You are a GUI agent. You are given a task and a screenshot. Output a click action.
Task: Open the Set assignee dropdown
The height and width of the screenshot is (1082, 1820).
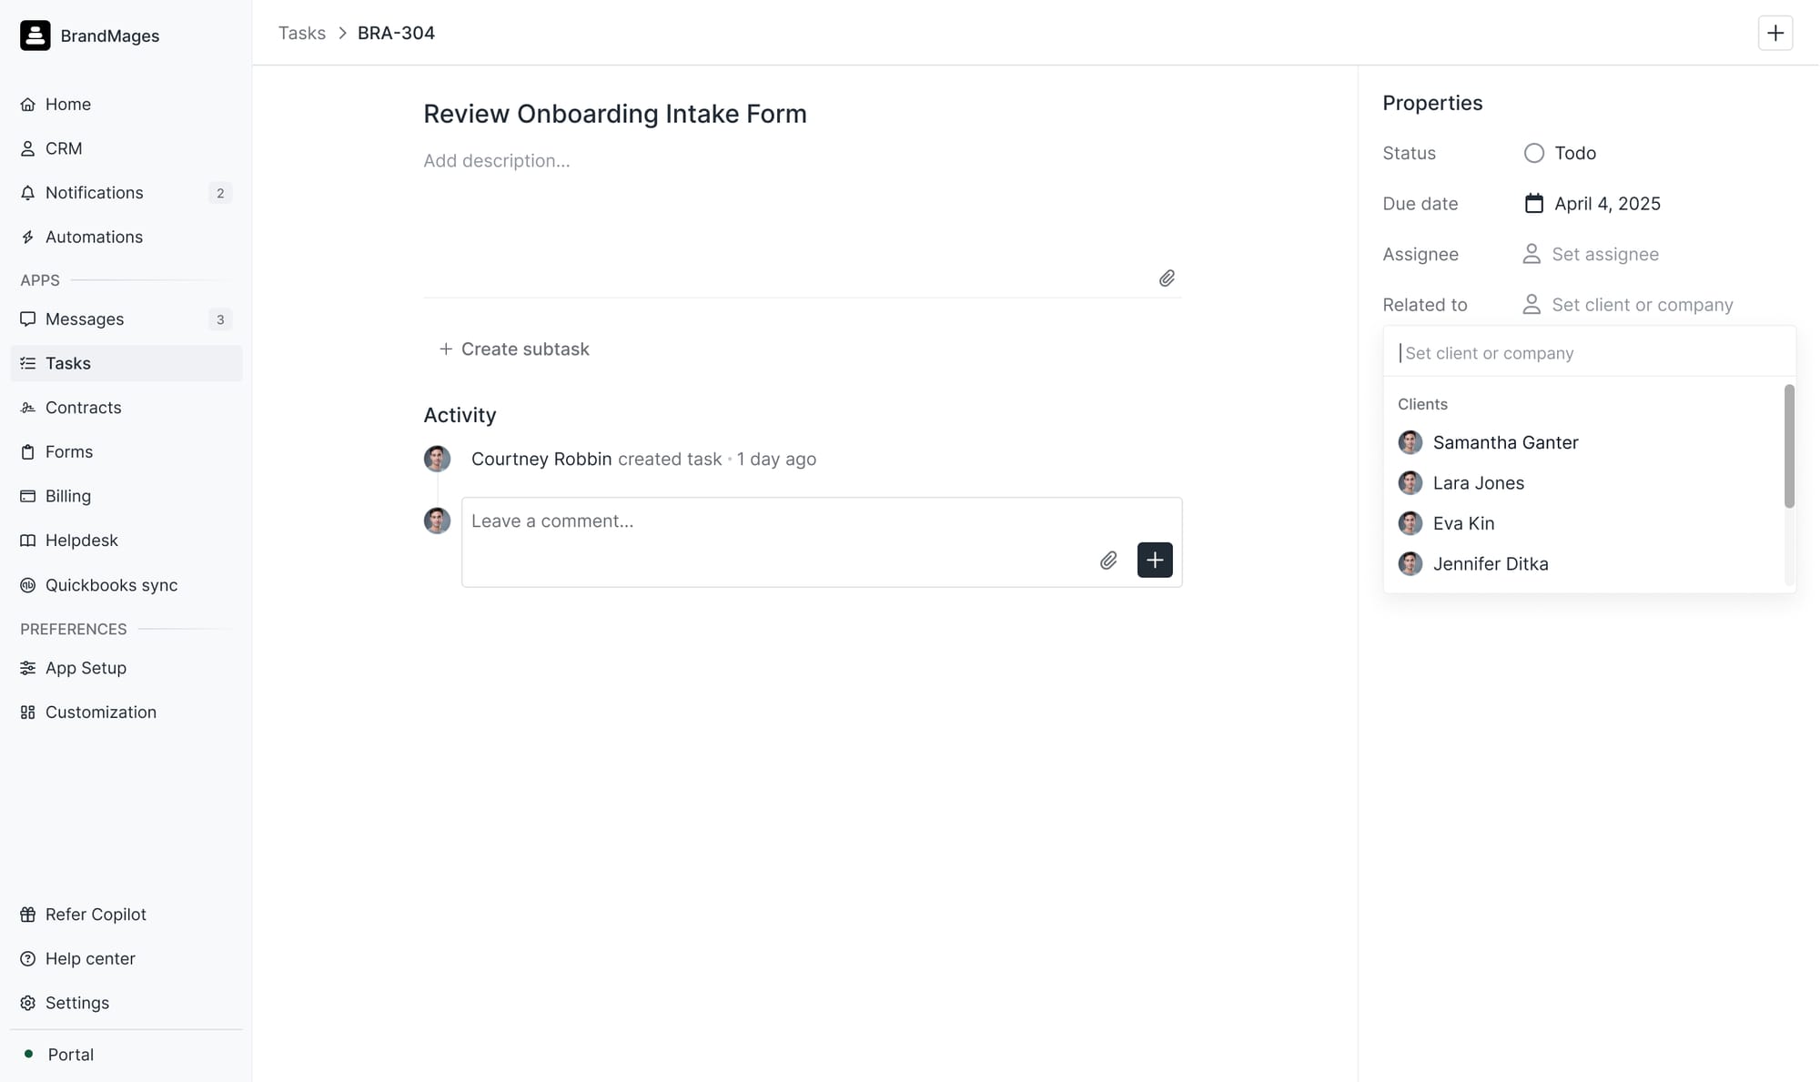[1604, 255]
